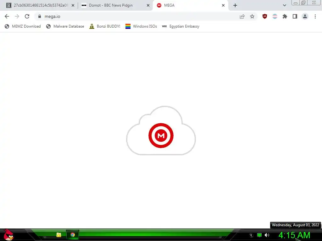
Task: Open the Chrome three-dot menu
Action: pos(315,16)
